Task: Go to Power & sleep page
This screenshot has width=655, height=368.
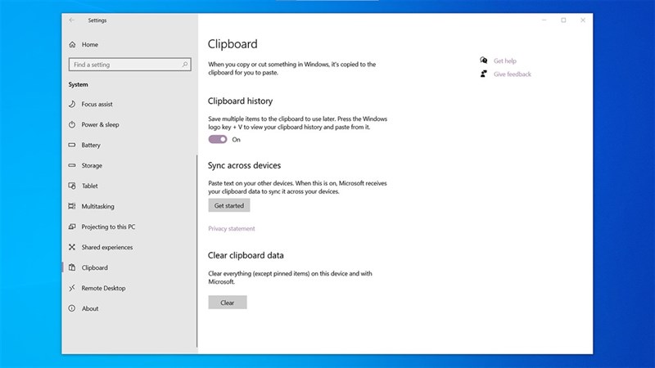Action: pyautogui.click(x=100, y=124)
